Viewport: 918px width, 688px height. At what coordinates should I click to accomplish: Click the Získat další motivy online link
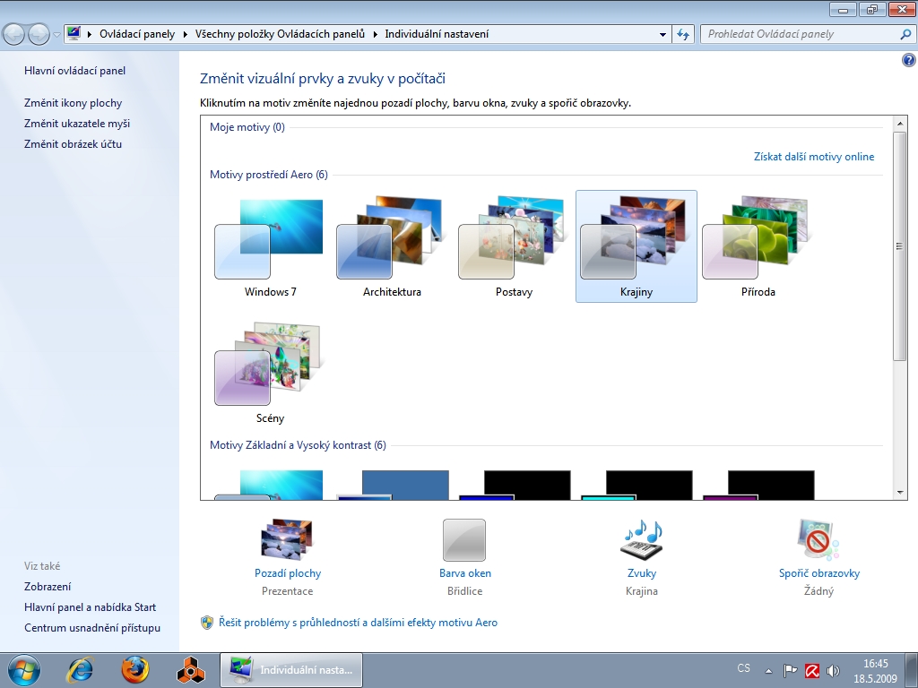(814, 157)
